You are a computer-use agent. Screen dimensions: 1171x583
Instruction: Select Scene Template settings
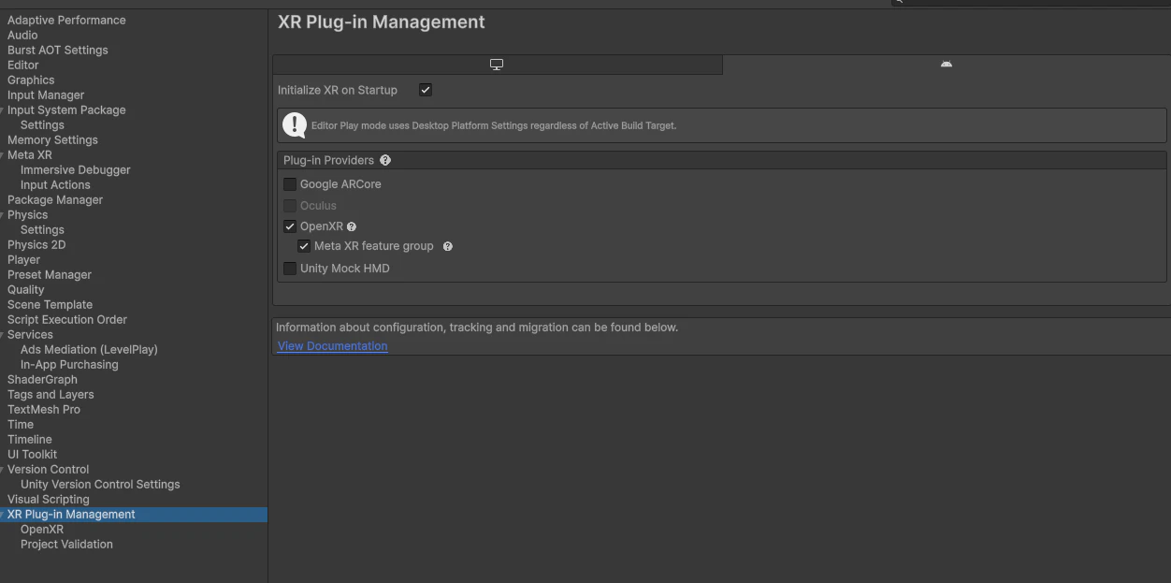[x=50, y=304]
